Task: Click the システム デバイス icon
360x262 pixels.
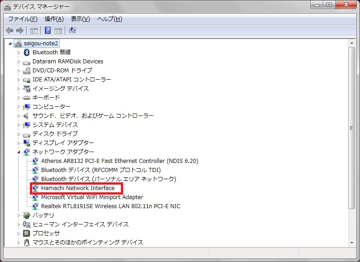Action: [27, 125]
